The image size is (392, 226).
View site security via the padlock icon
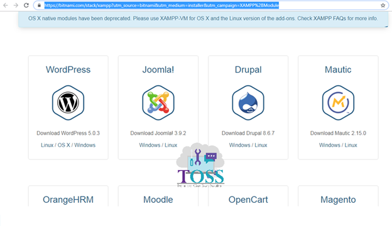(39, 5)
